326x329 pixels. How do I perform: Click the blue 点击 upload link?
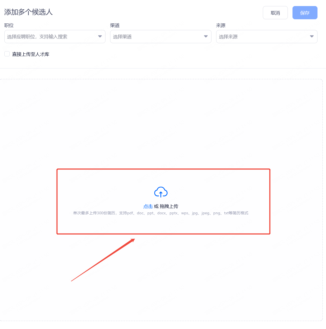click(148, 207)
